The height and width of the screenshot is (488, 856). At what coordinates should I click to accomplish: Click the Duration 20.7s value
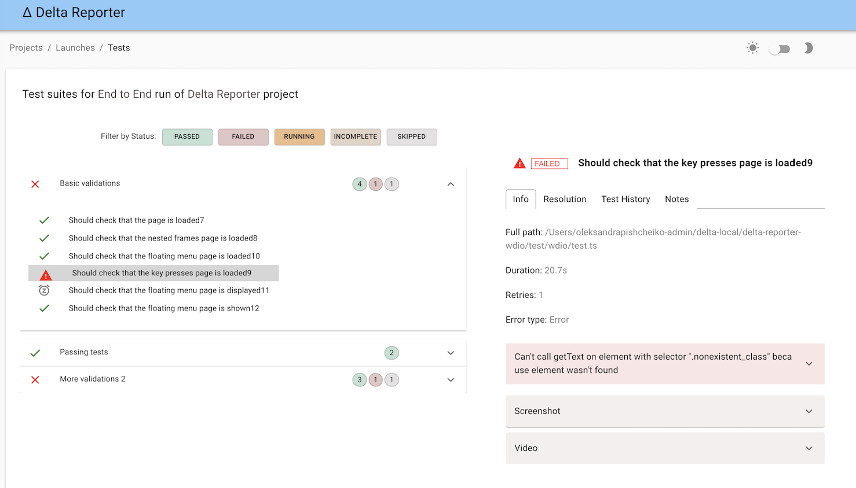pos(555,271)
